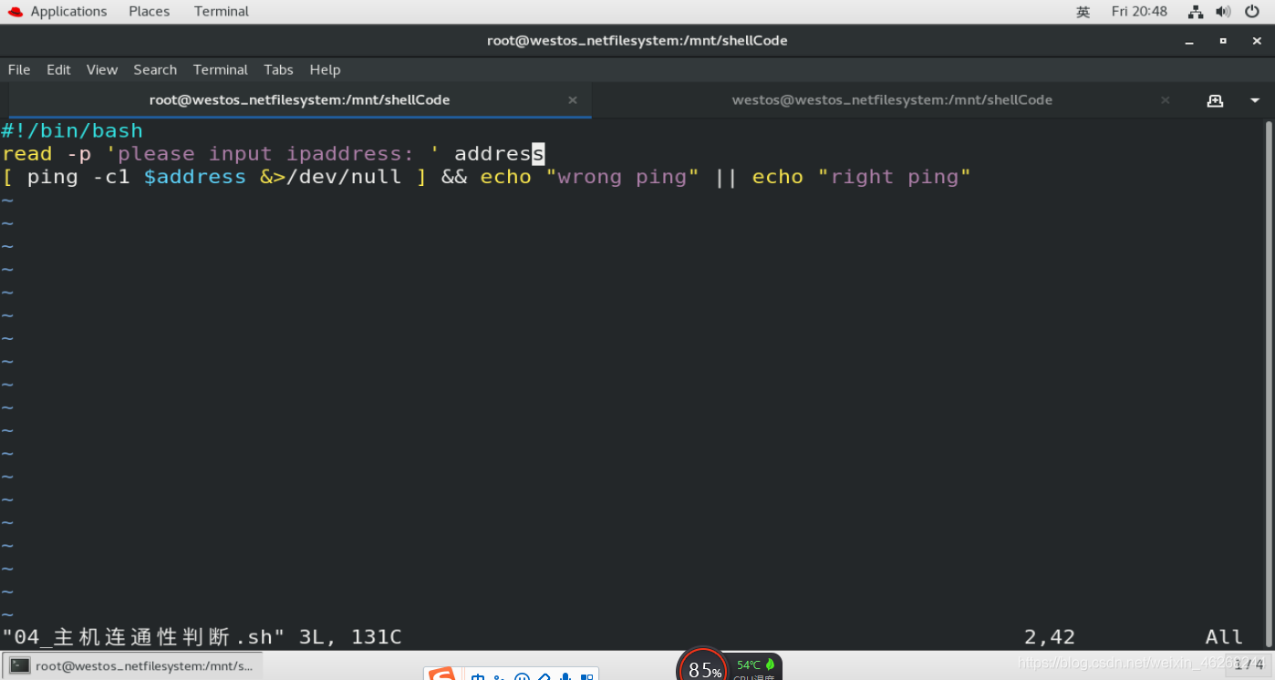Image resolution: width=1275 pixels, height=680 pixels.
Task: Click the 'read' command word
Action: point(27,154)
